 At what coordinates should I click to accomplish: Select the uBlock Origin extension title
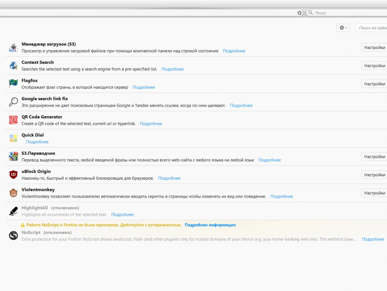tap(36, 171)
